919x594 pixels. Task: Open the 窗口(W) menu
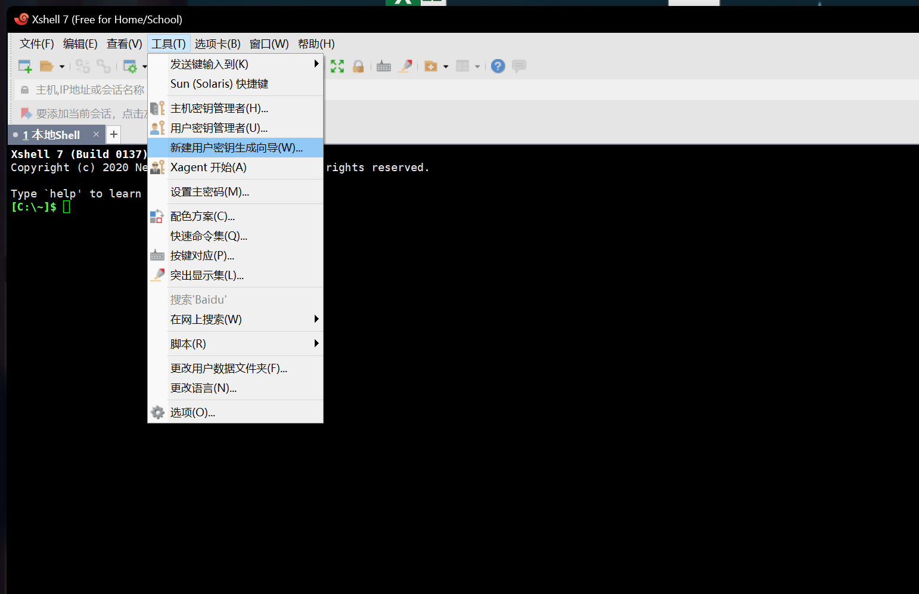click(269, 44)
